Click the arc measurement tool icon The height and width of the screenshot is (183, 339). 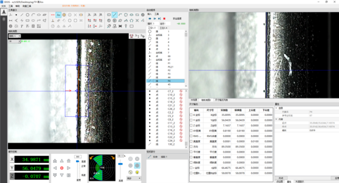click(33, 15)
